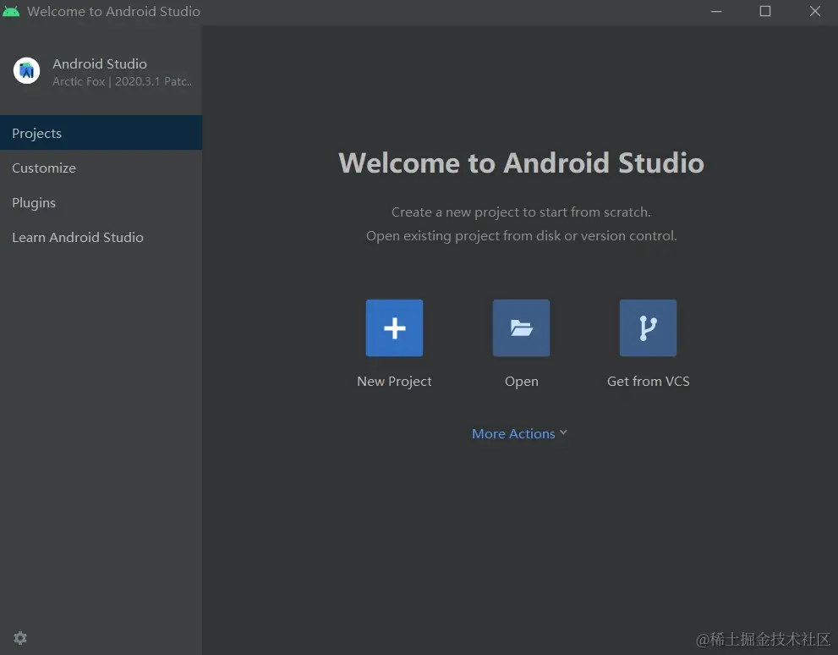Click the Android Studio name in sidebar header
Viewport: 838px width, 655px height.
tap(100, 63)
